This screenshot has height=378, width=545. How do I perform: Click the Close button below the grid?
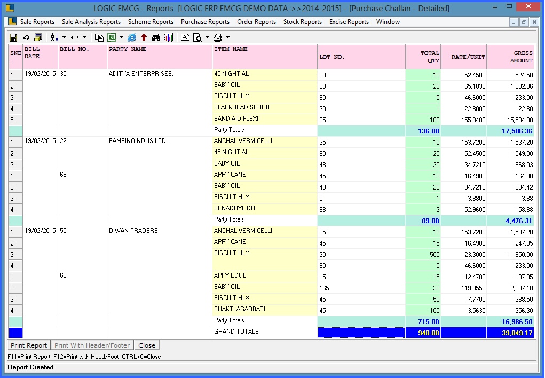147,345
